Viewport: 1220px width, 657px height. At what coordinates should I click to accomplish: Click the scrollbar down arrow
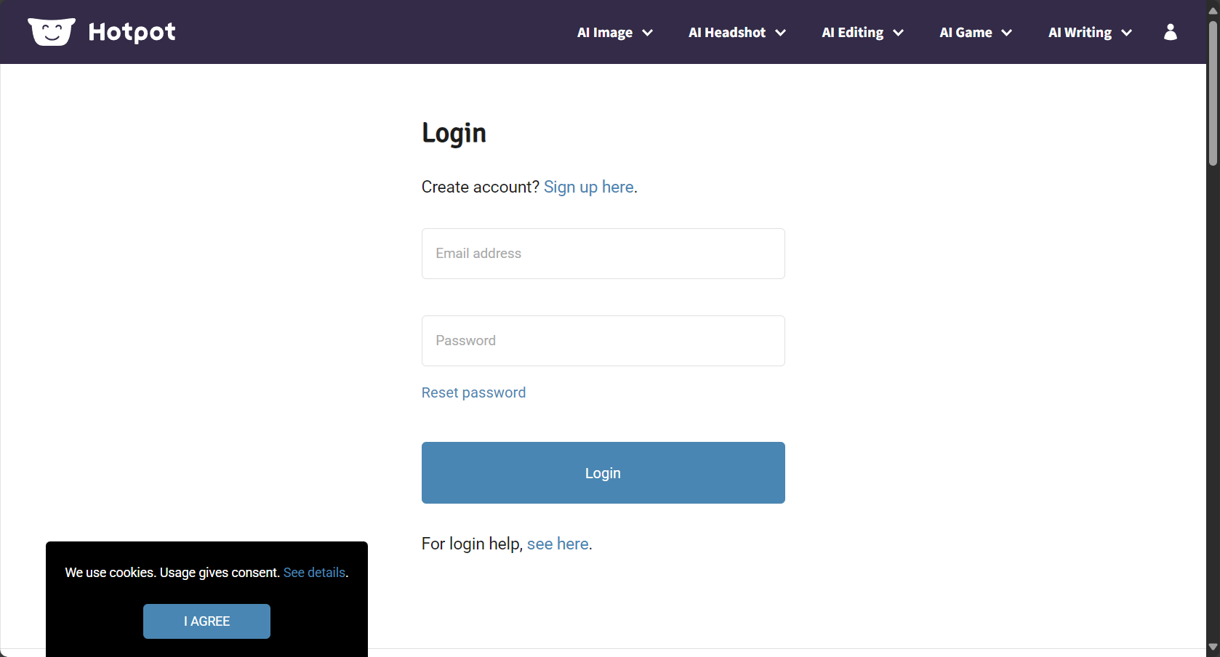click(1213, 647)
